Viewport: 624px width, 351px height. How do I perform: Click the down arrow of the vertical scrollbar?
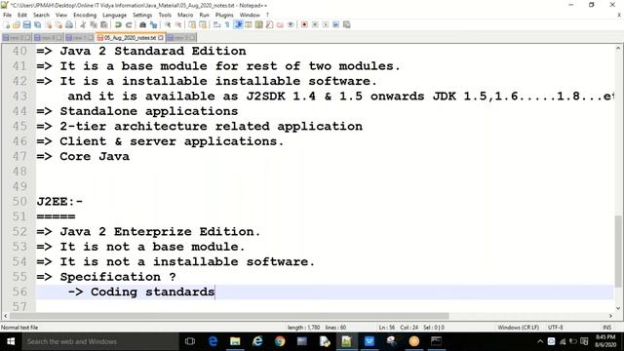click(618, 308)
